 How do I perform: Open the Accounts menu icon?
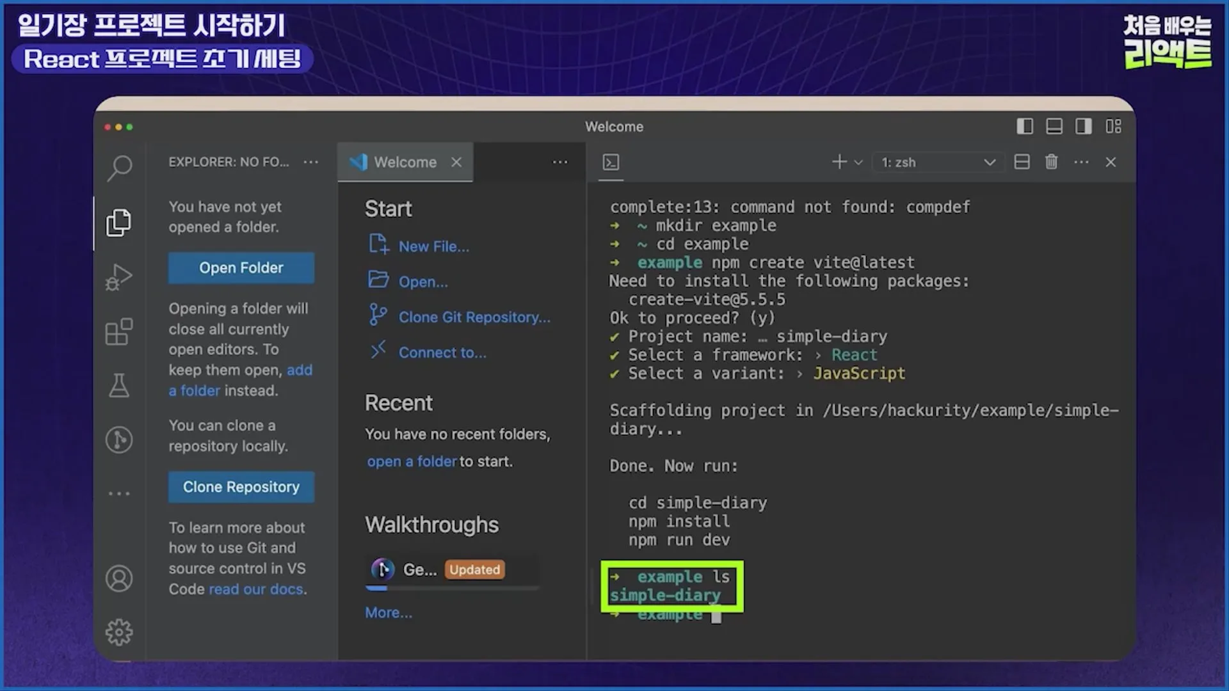point(119,578)
